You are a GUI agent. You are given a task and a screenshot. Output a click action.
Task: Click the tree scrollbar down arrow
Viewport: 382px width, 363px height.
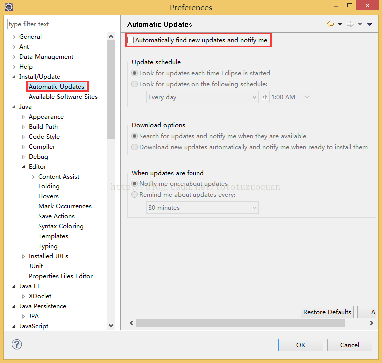click(111, 326)
